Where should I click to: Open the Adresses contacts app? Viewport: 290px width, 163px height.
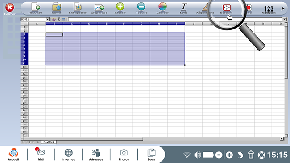tap(96, 155)
